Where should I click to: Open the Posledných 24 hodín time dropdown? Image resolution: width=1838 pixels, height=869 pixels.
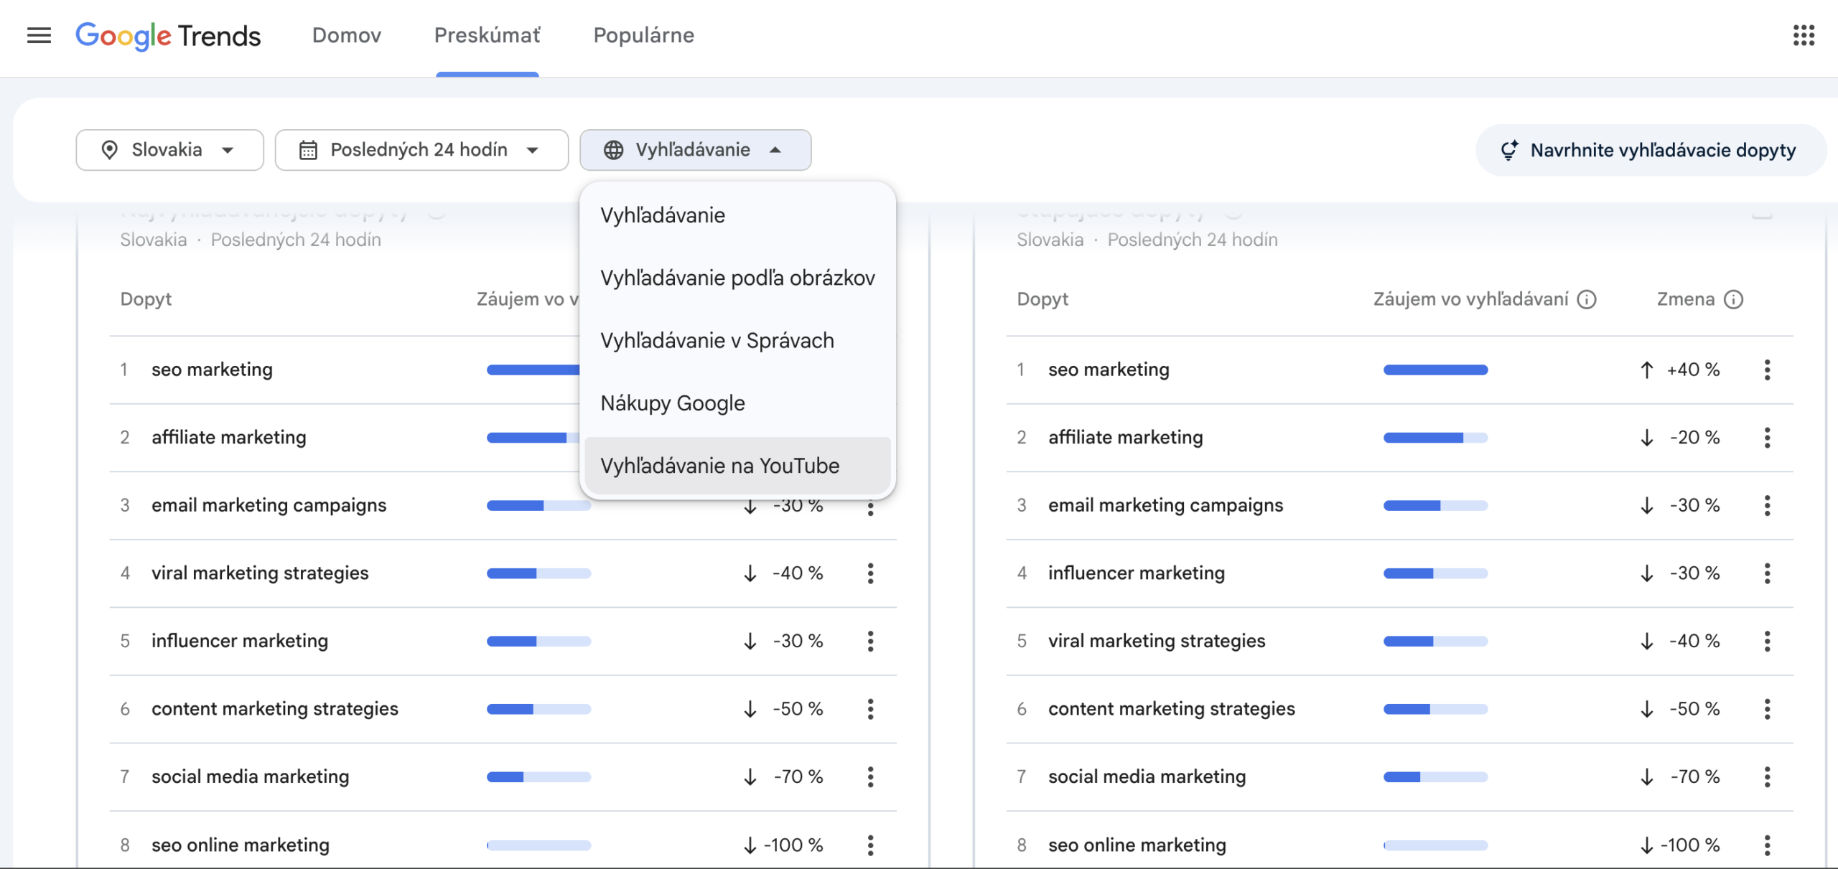[x=421, y=150]
